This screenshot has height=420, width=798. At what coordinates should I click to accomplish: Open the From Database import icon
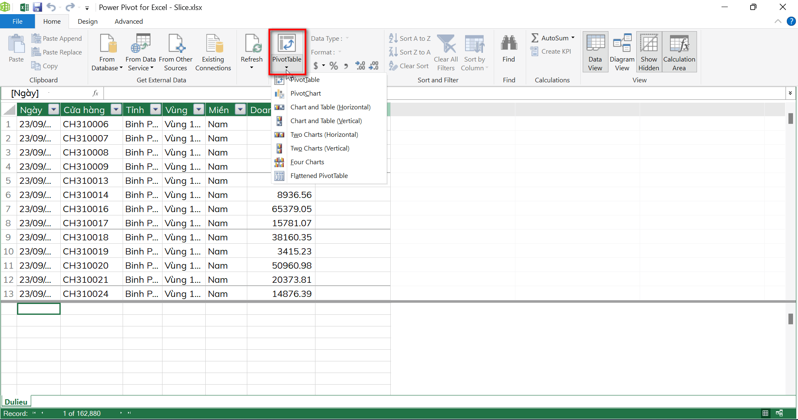[x=107, y=45]
